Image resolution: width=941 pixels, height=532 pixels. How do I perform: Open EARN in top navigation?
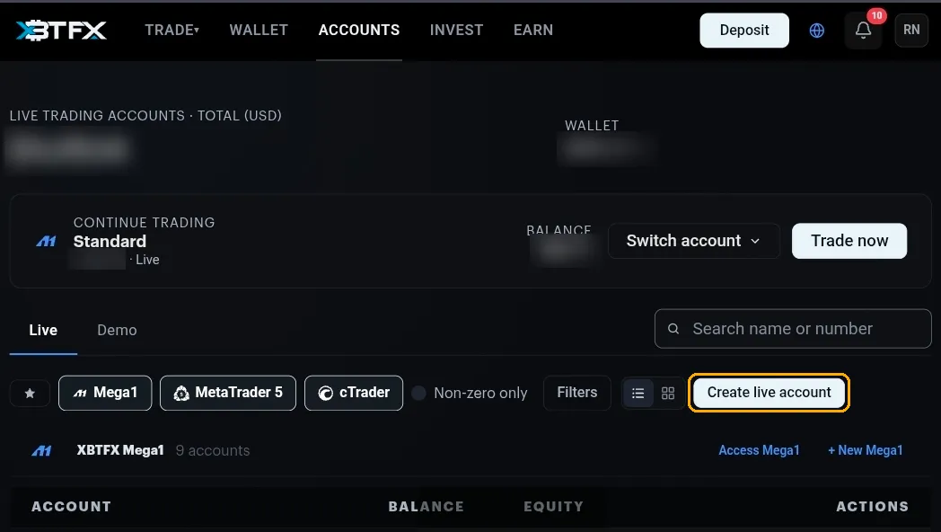[533, 30]
